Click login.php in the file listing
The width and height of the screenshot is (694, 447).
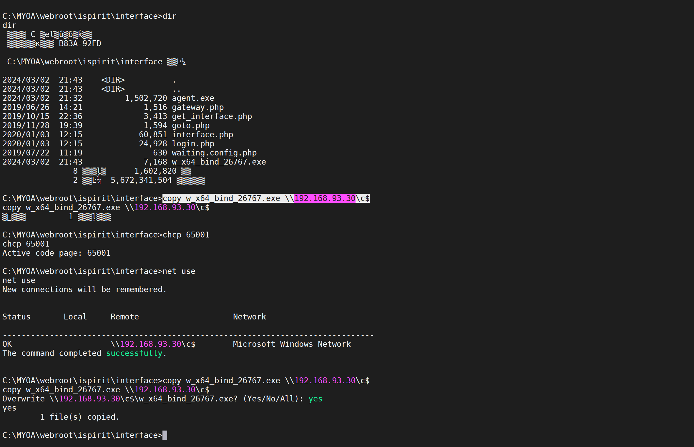tap(193, 144)
